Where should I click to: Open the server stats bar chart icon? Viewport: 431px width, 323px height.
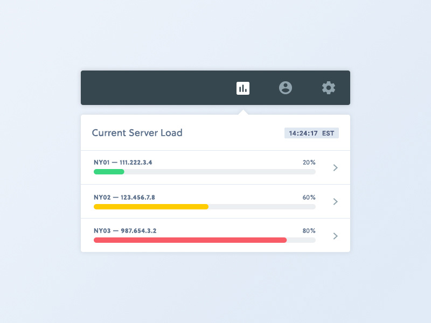tap(243, 88)
